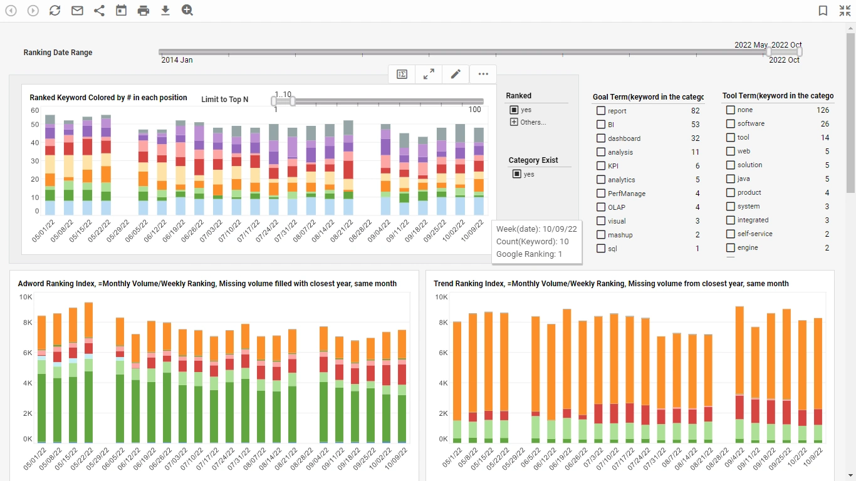856x481 pixels.
Task: Open the schedule calendar icon
Action: (121, 10)
